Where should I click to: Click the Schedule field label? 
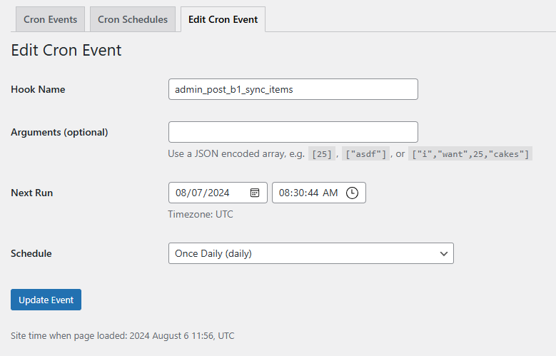pyautogui.click(x=31, y=253)
